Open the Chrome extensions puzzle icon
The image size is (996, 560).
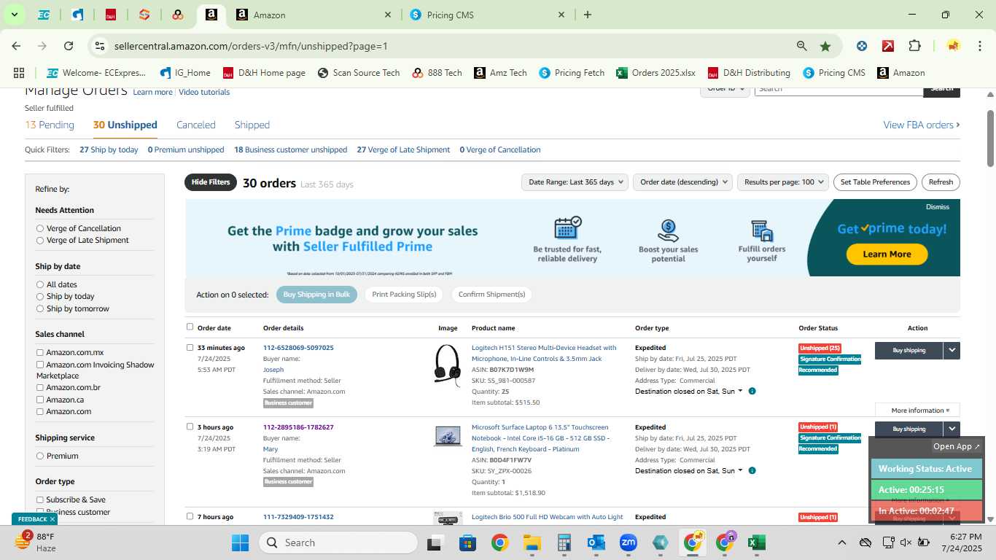pyautogui.click(x=914, y=46)
